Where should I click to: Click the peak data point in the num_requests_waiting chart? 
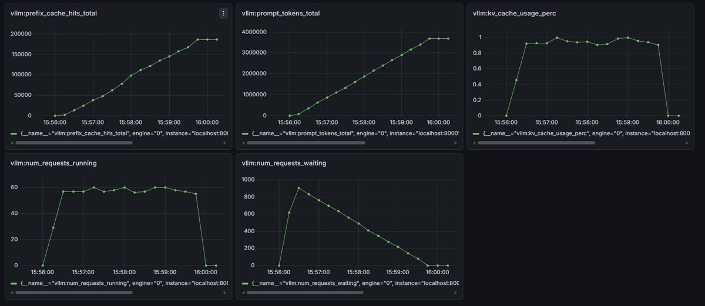298,188
